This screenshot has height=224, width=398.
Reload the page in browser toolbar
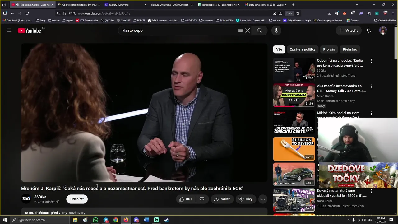pos(27,13)
